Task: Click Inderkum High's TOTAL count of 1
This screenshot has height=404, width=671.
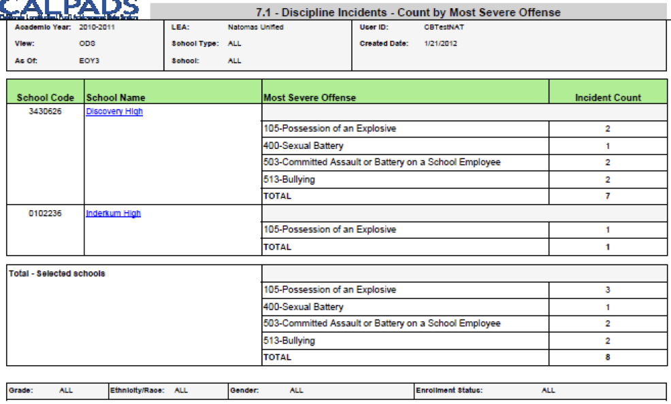Action: coord(607,247)
